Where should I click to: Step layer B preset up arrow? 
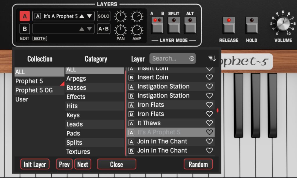pyautogui.click(x=82, y=29)
